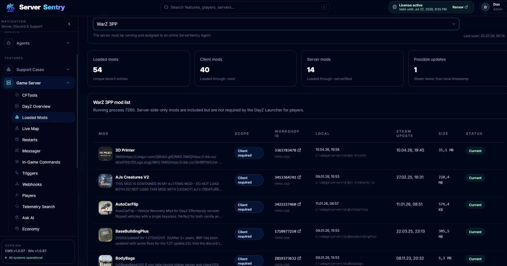The image size is (507, 266).
Task: Click the Server Sentry title
Action: click(x=42, y=7)
